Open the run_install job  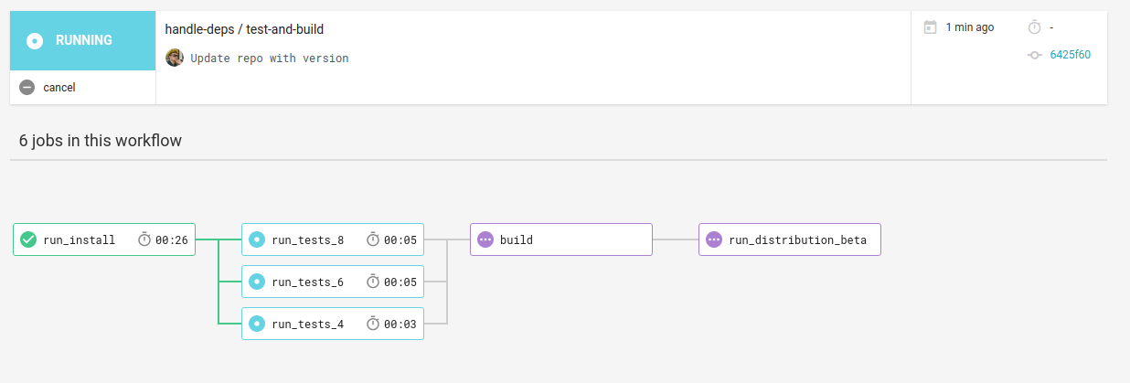tap(80, 240)
